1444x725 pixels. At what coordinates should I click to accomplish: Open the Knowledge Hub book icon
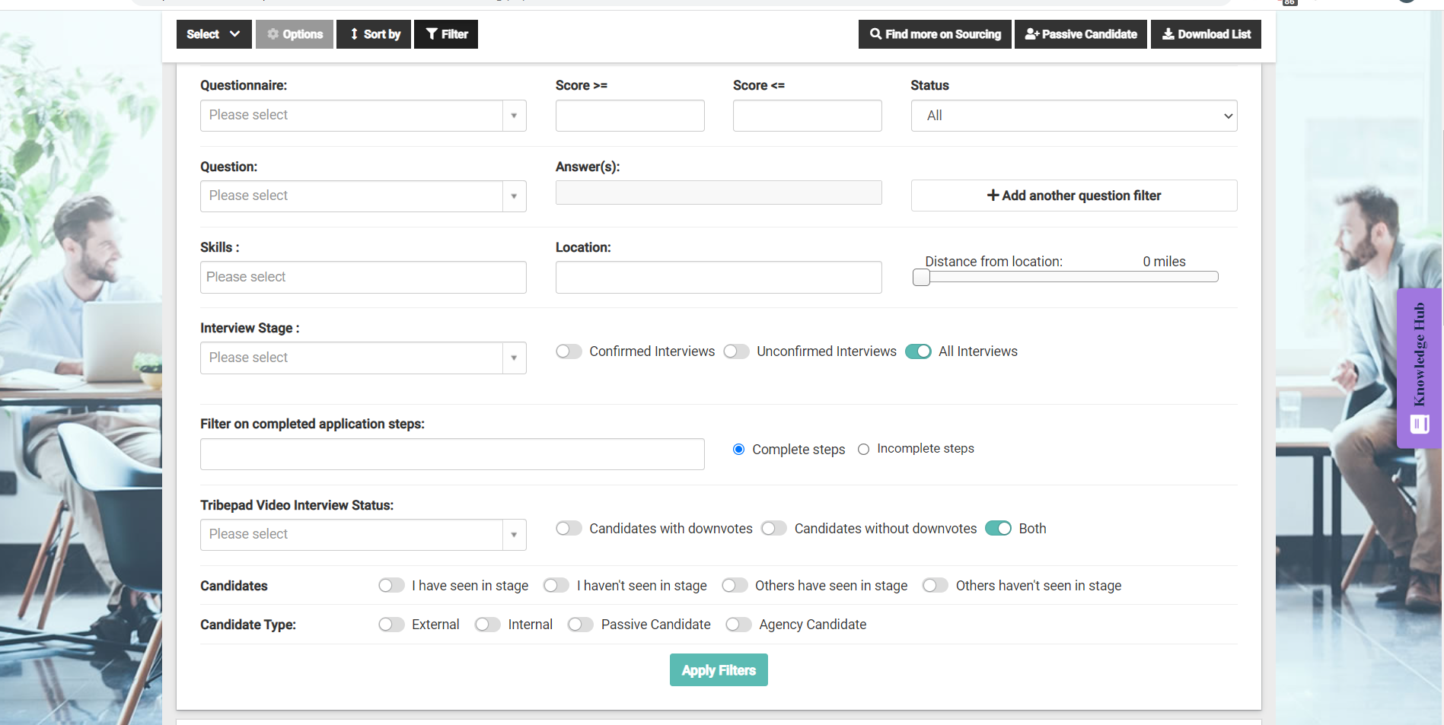1418,425
